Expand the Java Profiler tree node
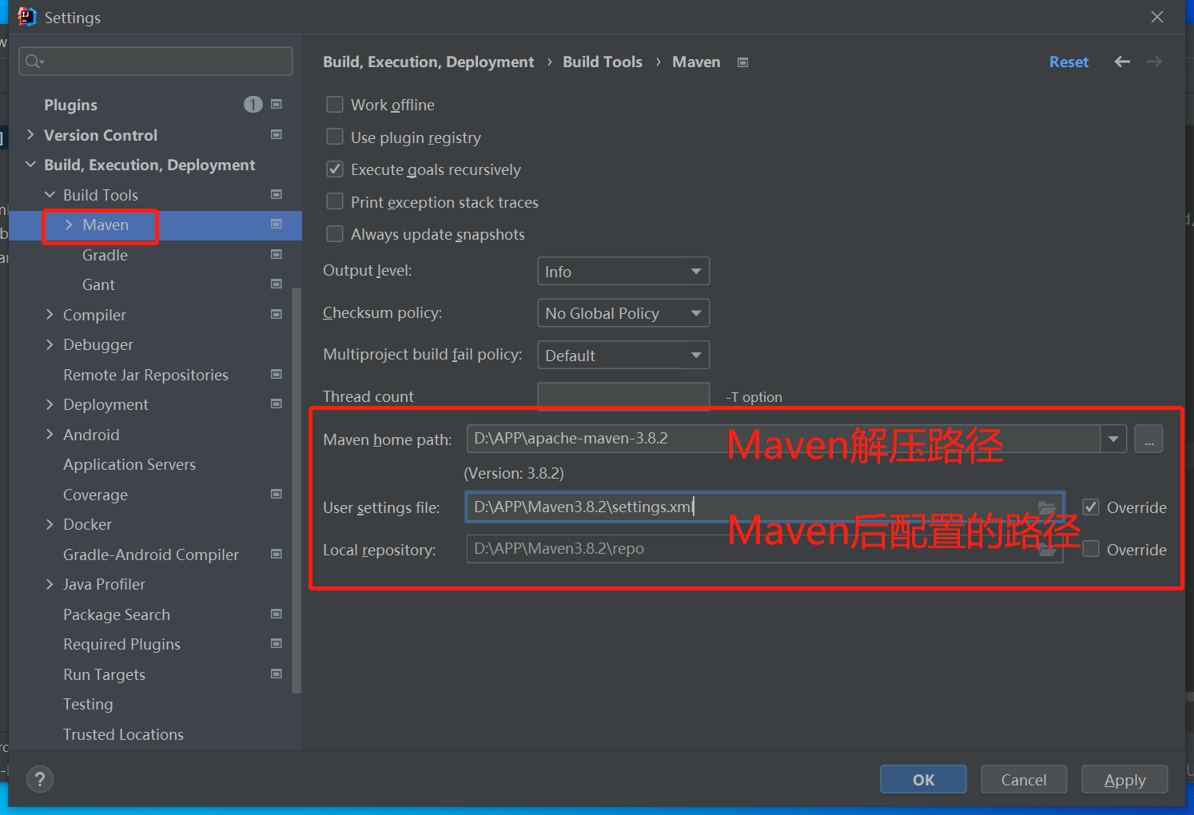The width and height of the screenshot is (1194, 815). 50,584
